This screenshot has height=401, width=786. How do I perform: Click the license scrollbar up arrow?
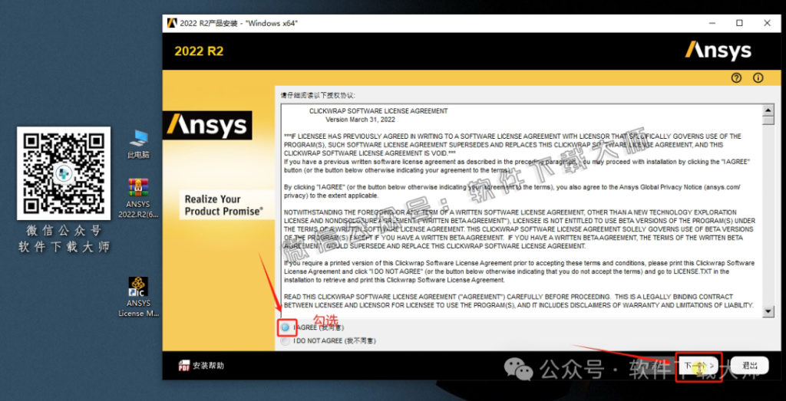pos(768,110)
